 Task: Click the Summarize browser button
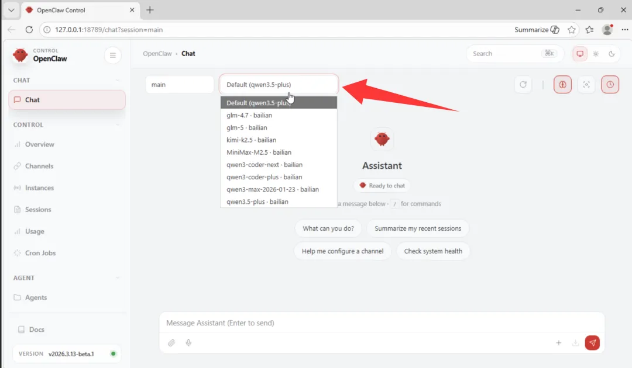tap(537, 29)
